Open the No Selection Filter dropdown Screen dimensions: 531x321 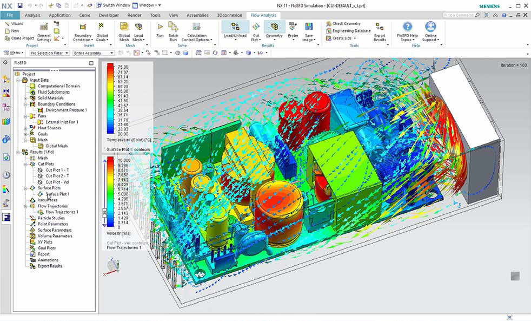coord(50,53)
